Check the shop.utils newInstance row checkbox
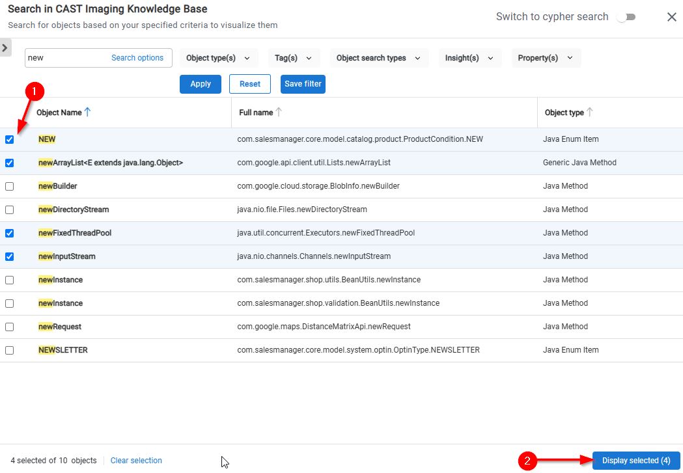Image resolution: width=683 pixels, height=473 pixels. point(10,280)
